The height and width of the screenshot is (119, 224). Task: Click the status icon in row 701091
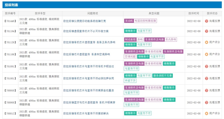[x=206, y=66]
